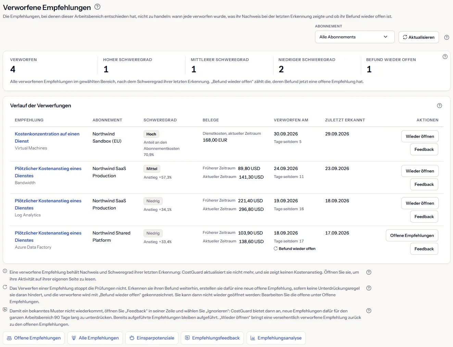Click the Zuletzt erkannt column header
This screenshot has width=453, height=347.
[345, 120]
